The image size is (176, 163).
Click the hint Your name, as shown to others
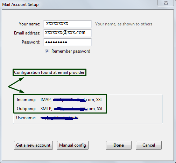(124, 24)
